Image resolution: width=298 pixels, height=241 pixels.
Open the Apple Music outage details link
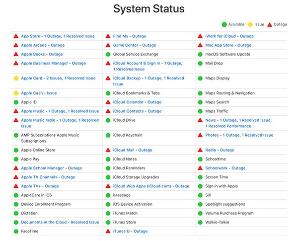60,111
